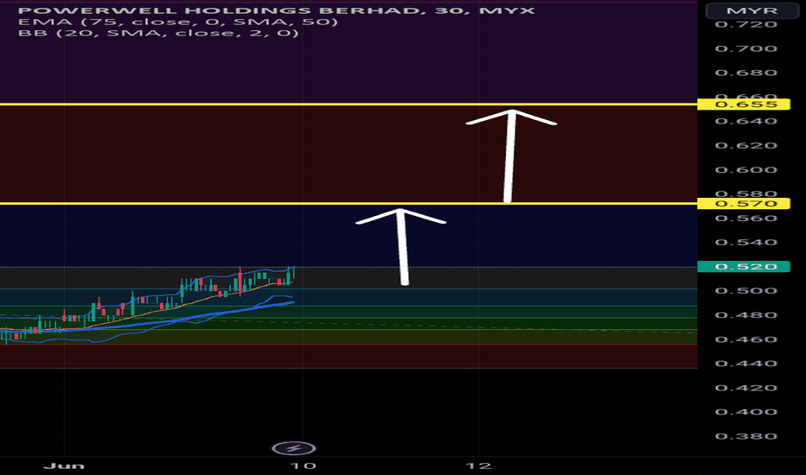Click the 10 date label on time axis
806x475 pixels.
tap(303, 465)
